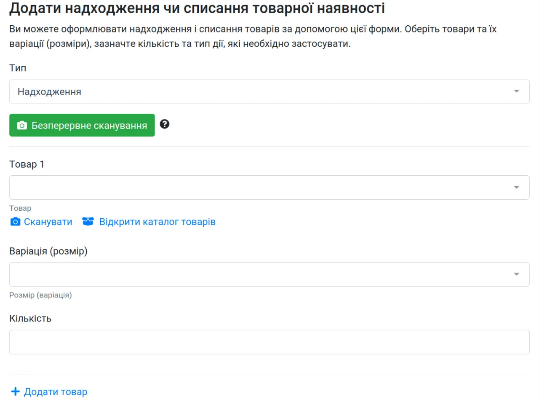The width and height of the screenshot is (539, 402).
Task: Start Безперервне сканування
Action: pyautogui.click(x=82, y=125)
